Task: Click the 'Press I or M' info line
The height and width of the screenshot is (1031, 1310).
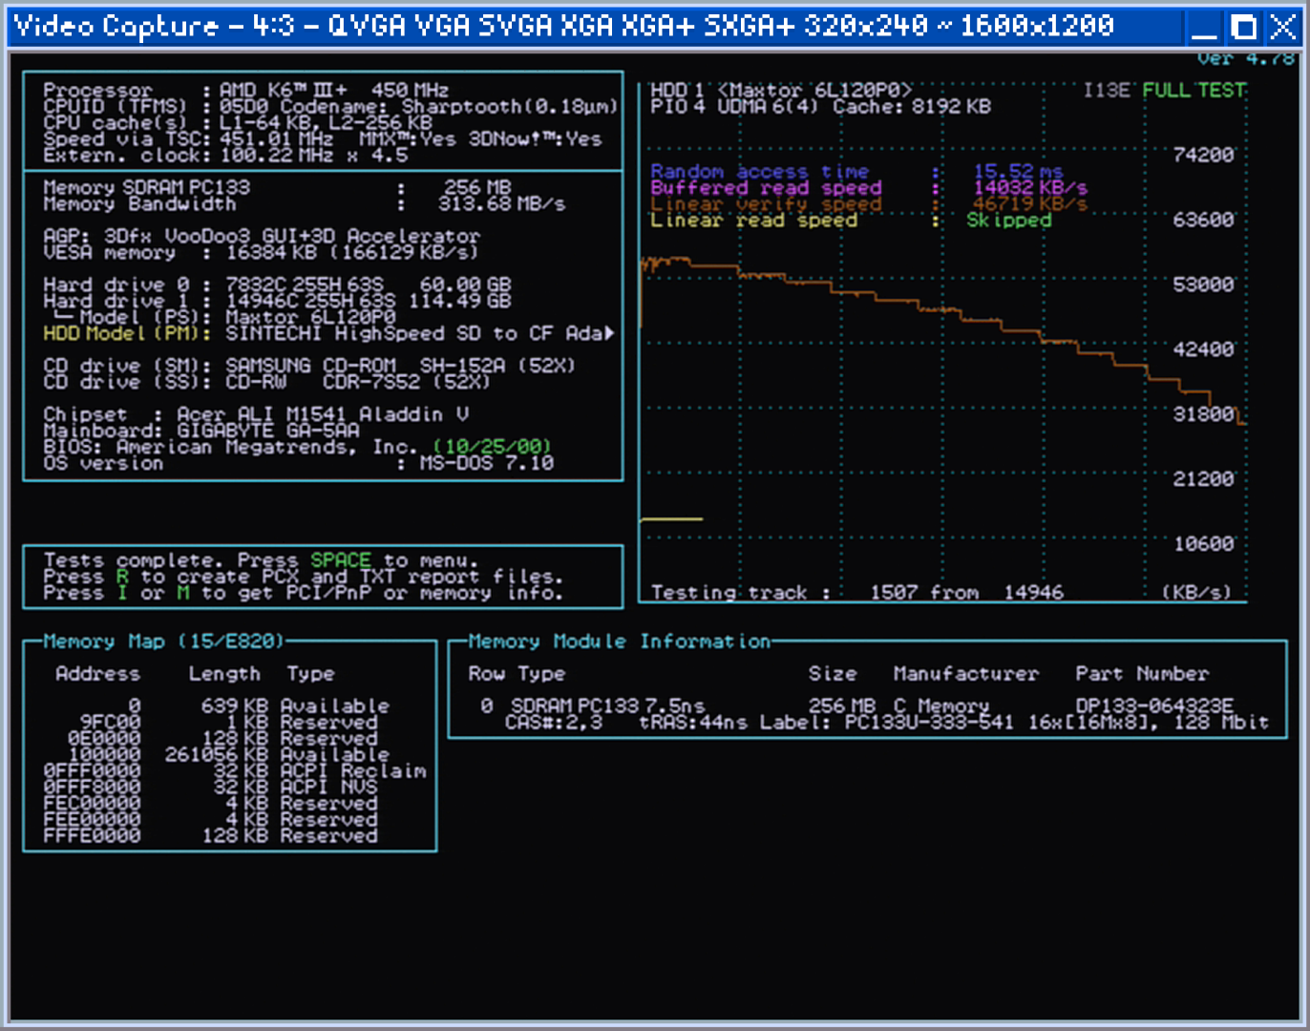Action: 303,593
